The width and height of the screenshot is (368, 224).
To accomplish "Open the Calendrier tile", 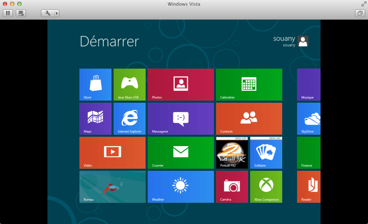I will 249,85.
